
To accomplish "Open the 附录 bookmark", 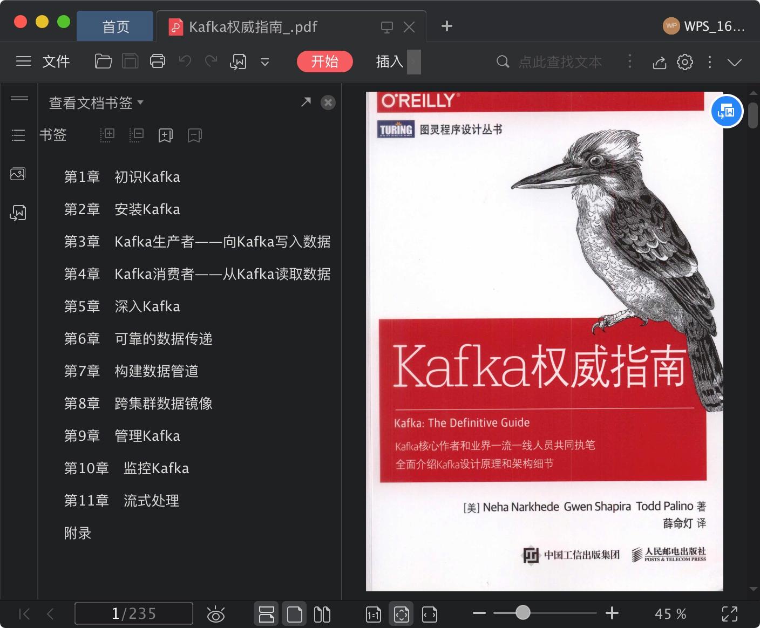I will 78,533.
